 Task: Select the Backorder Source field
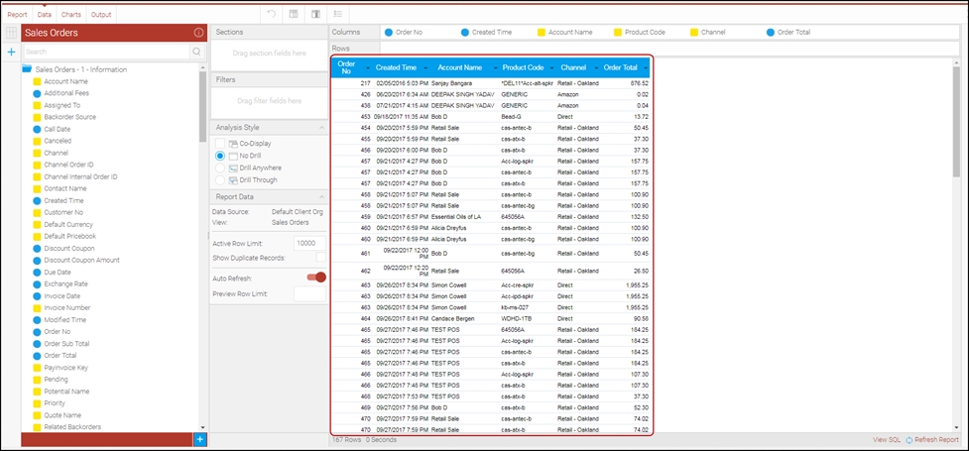pos(69,117)
